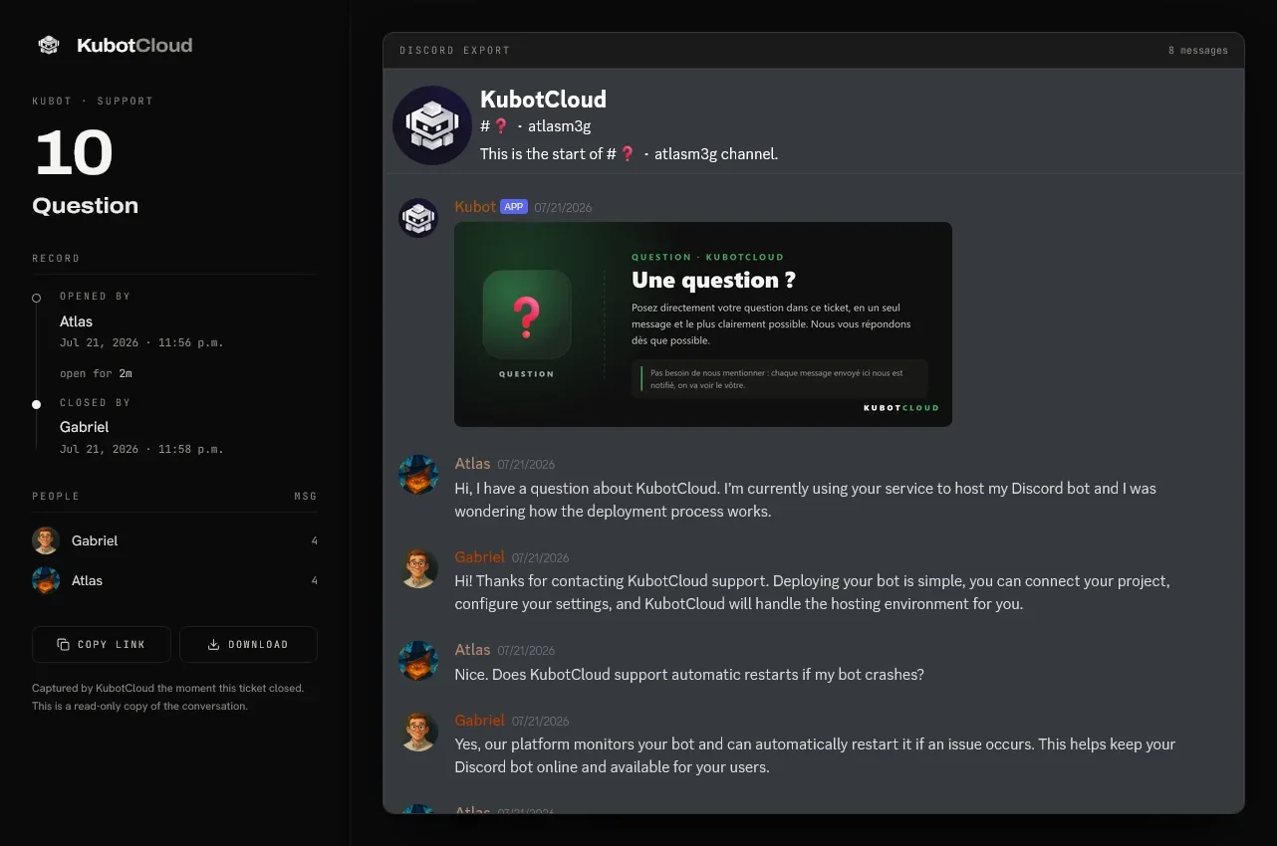Image resolution: width=1277 pixels, height=846 pixels.
Task: Click the copy icon in Copy Link
Action: click(x=64, y=644)
